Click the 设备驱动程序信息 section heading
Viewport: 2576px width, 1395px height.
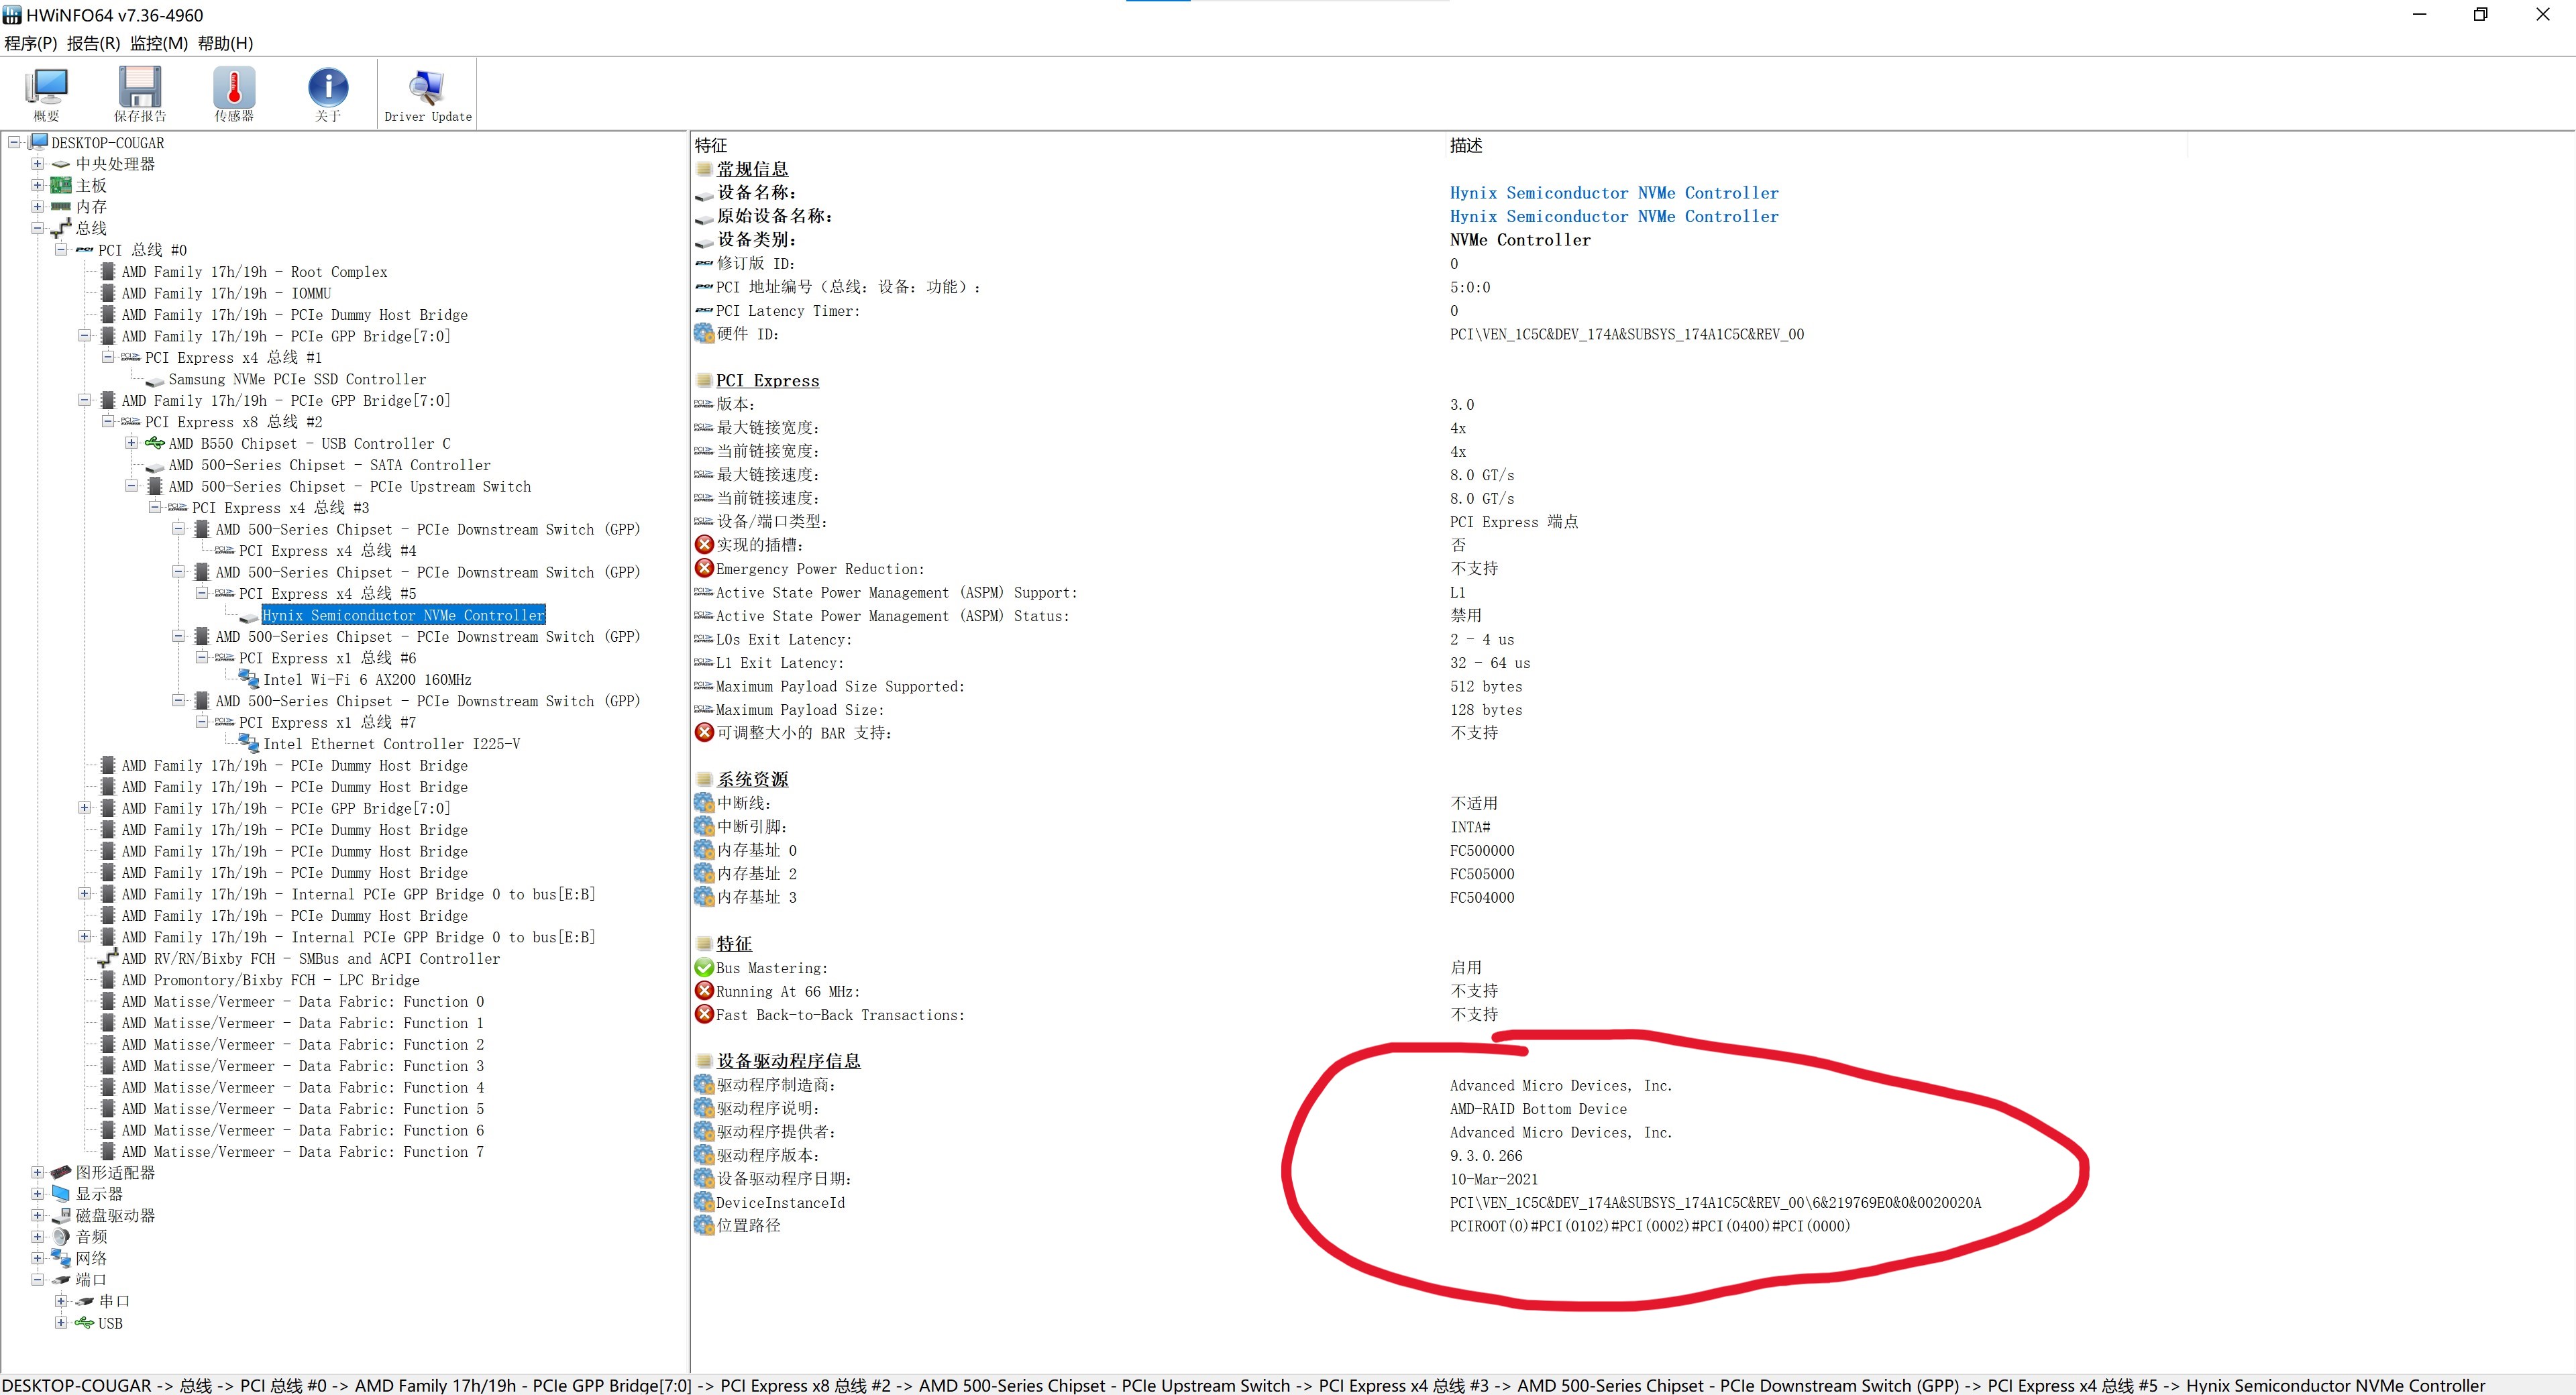click(x=788, y=1061)
